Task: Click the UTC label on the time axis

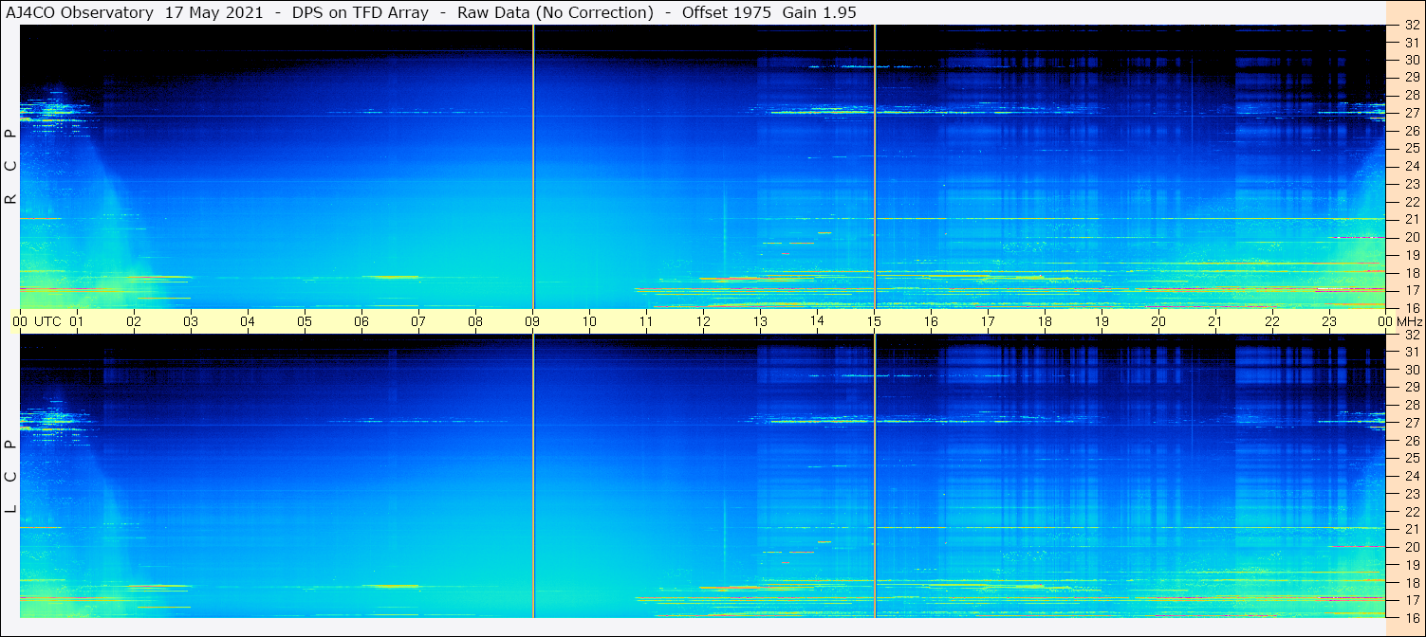Action: [x=47, y=321]
